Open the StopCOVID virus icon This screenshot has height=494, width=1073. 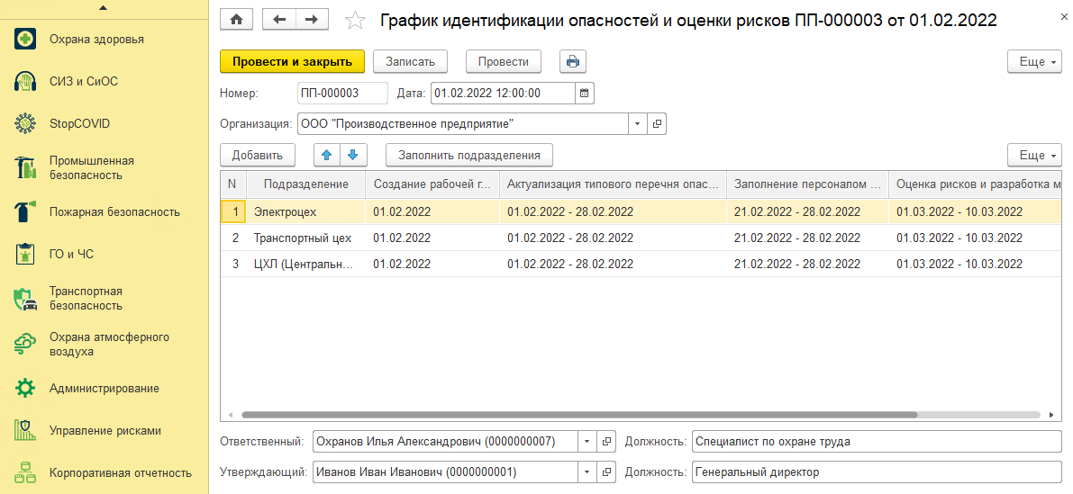click(x=25, y=123)
